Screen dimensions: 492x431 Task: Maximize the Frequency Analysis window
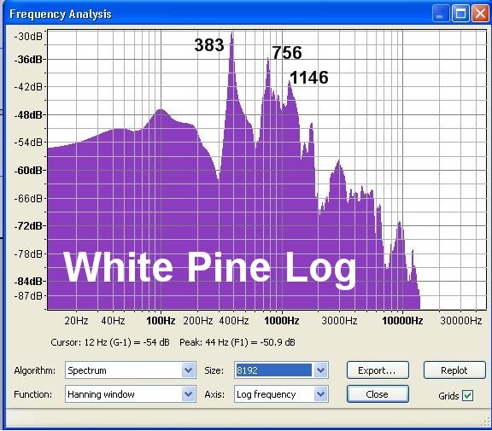pyautogui.click(x=460, y=14)
